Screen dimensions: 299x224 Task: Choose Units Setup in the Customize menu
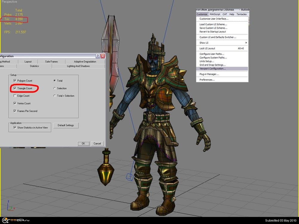(x=207, y=61)
